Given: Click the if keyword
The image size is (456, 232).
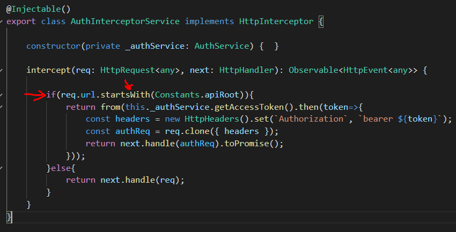Looking at the screenshot, I should [x=51, y=95].
